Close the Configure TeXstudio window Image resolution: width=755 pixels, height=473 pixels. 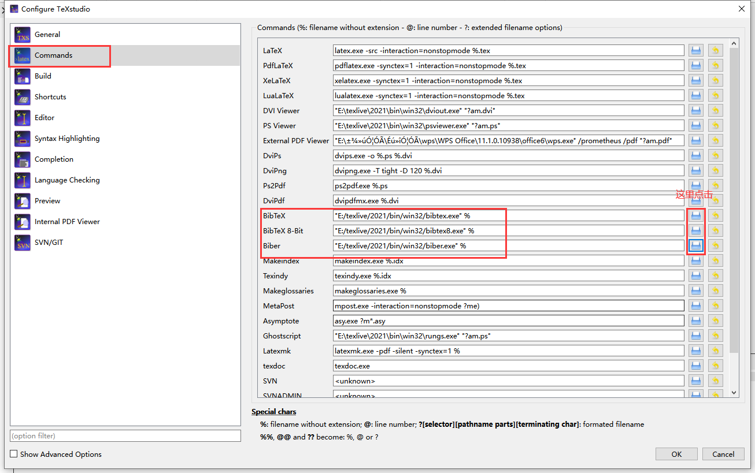pos(742,9)
